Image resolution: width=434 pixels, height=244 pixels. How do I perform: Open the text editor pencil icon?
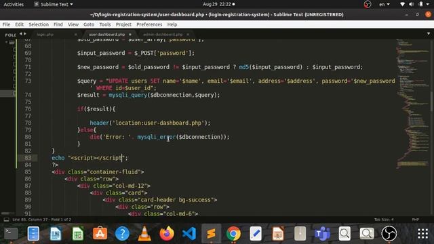256,234
